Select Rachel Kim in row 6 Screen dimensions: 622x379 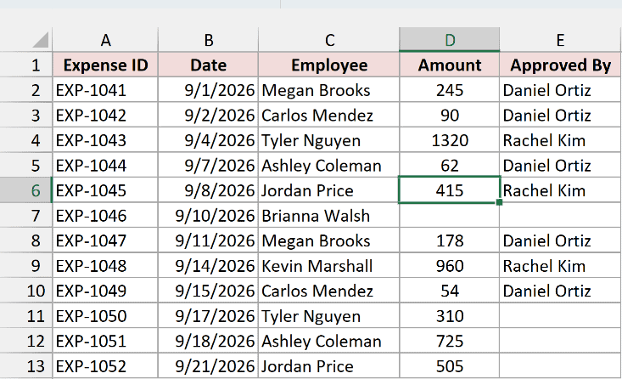tap(560, 190)
